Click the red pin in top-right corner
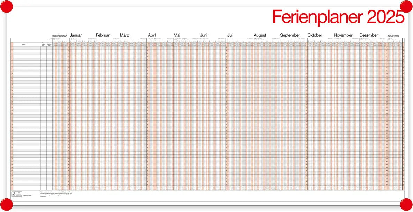This screenshot has height=212, width=413. (x=406, y=7)
